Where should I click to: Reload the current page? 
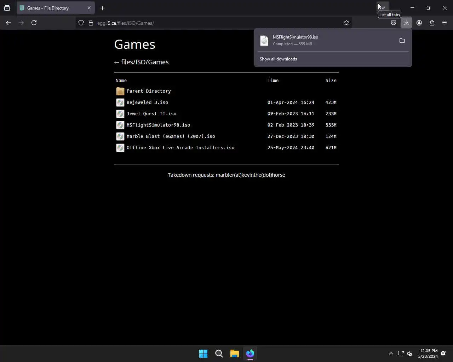click(x=34, y=23)
